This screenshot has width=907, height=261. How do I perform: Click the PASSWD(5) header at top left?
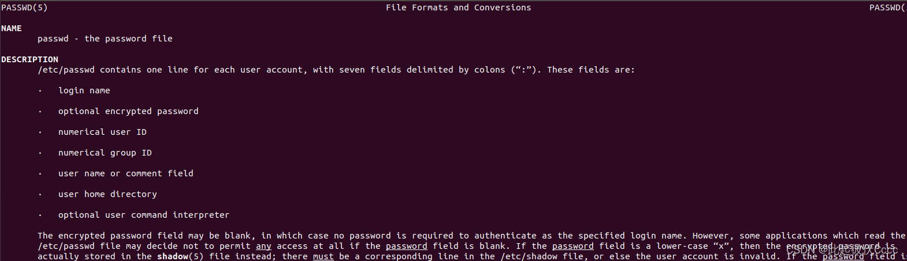pos(24,7)
